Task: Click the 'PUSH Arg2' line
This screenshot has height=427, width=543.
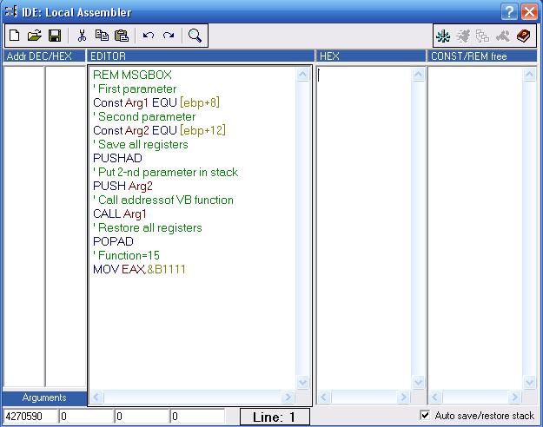Action: point(123,186)
